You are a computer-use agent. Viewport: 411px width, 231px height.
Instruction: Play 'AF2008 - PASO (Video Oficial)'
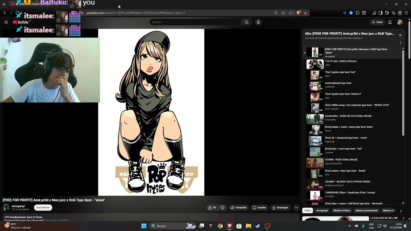352,162
